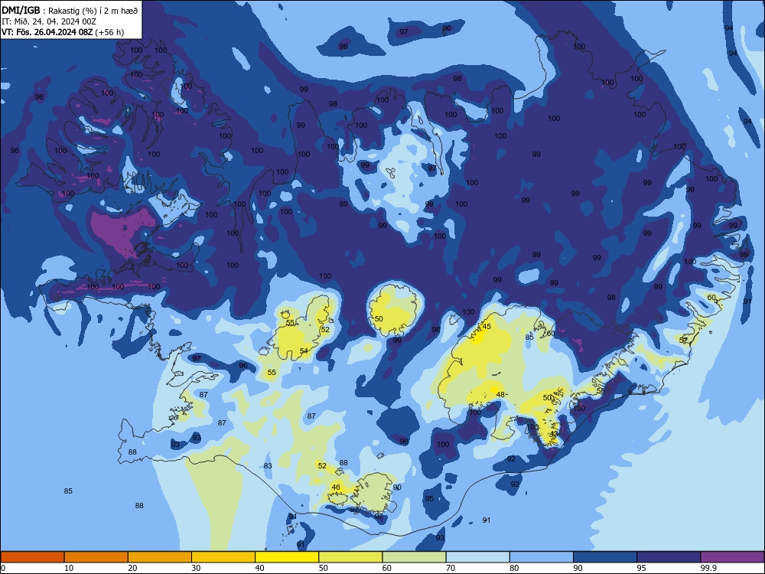This screenshot has width=765, height=574.
Task: Click the pale blue 70–80 legend swatch
Action: pyautogui.click(x=477, y=557)
